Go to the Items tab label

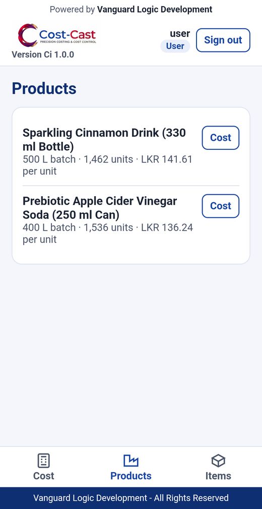218,476
